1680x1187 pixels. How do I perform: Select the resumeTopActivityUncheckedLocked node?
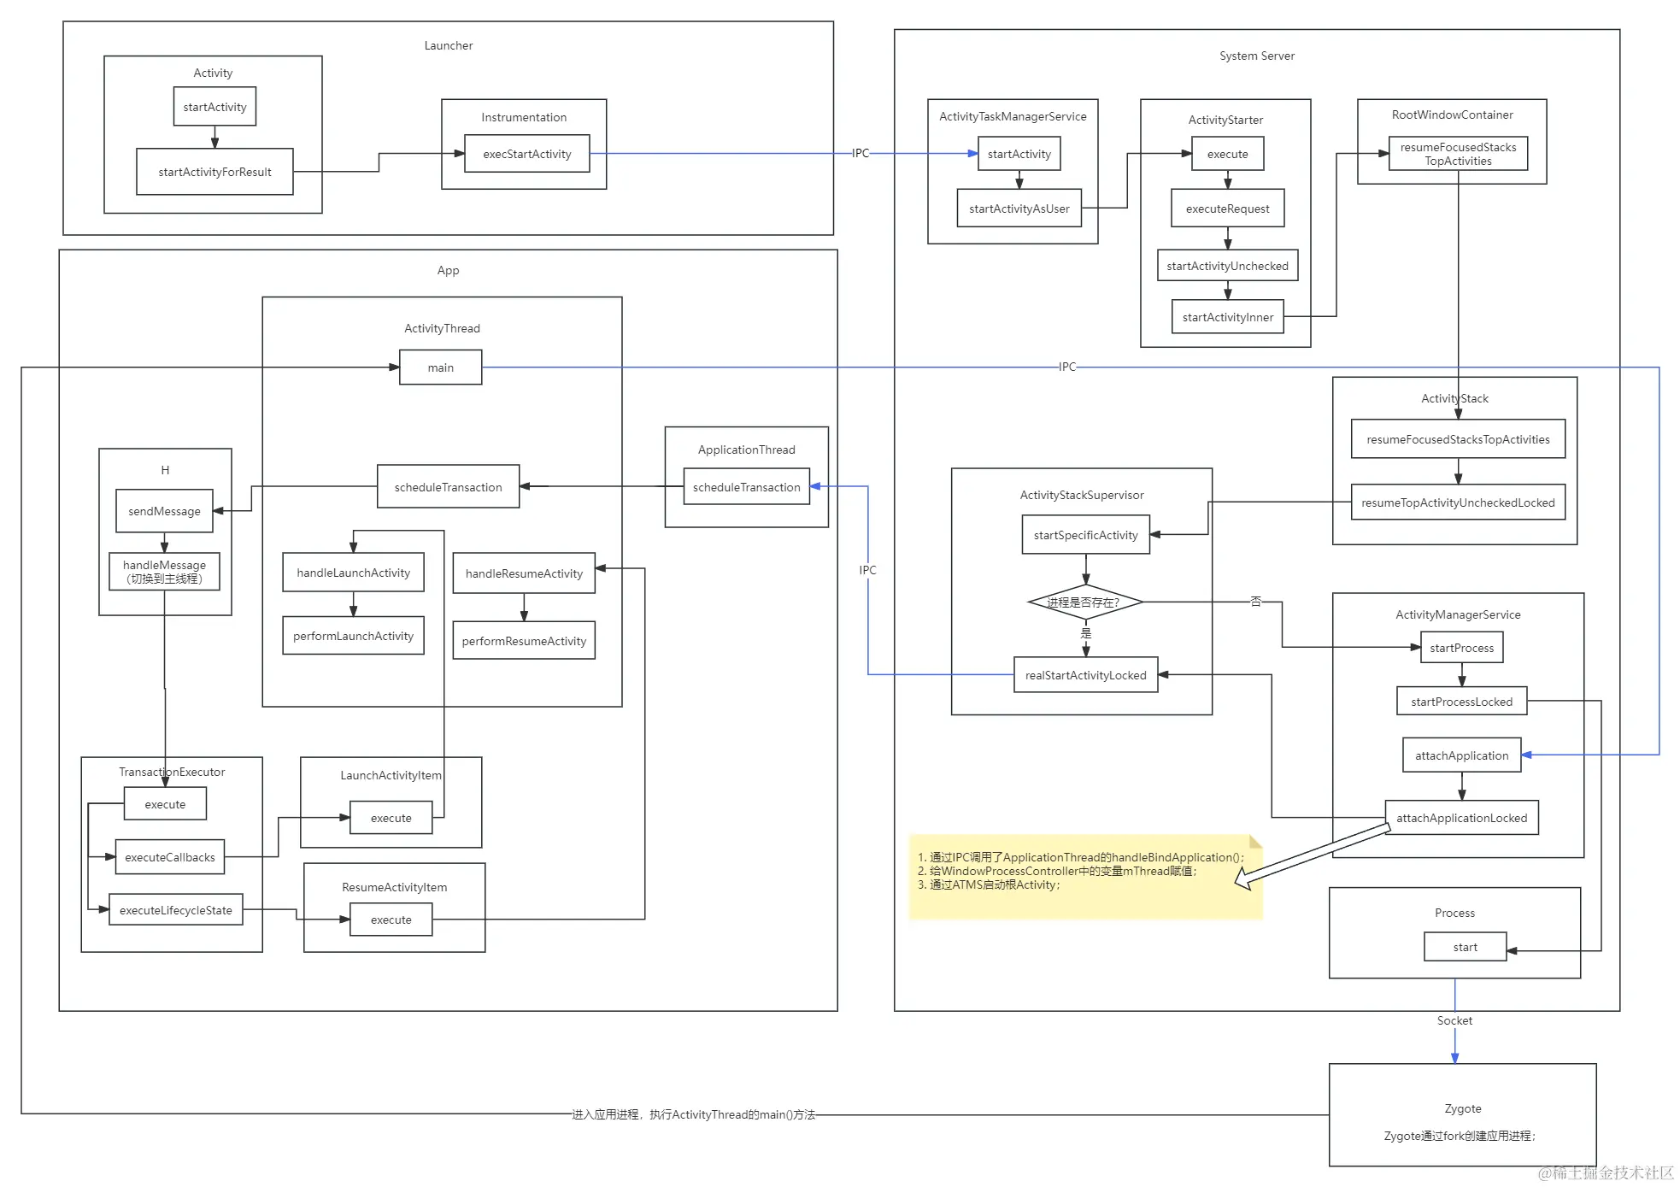click(x=1457, y=502)
